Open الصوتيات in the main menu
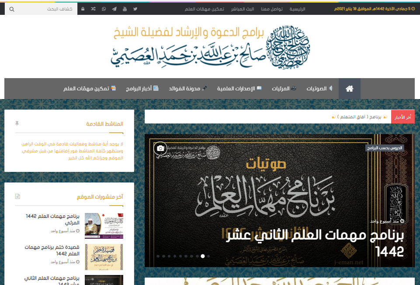 coord(320,89)
